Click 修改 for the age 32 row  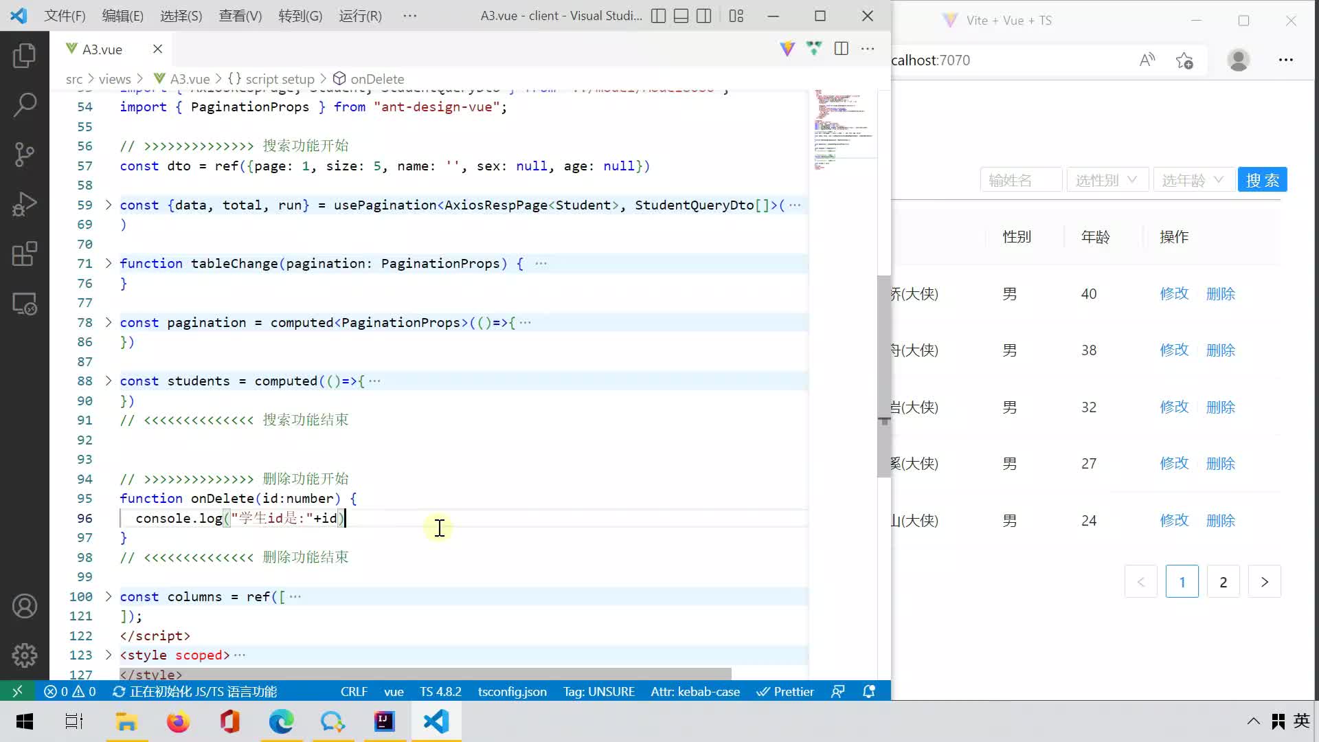[1174, 407]
